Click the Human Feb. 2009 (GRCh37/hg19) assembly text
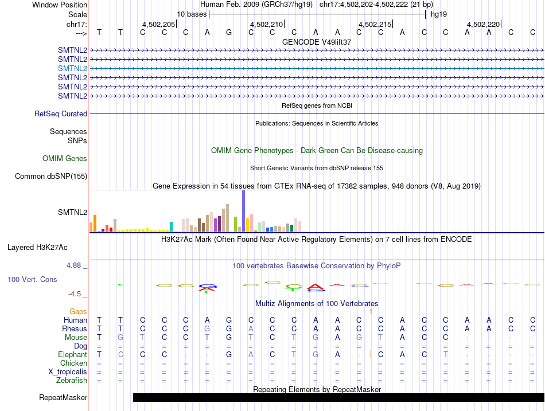The image size is (545, 411). coord(256,5)
